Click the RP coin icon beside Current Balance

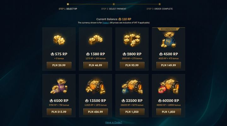[x=120, y=19]
